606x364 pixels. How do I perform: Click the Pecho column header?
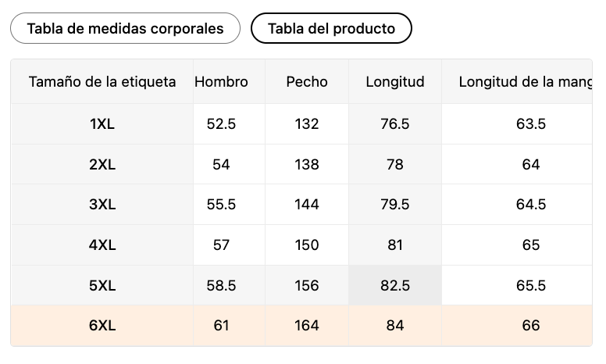click(307, 81)
